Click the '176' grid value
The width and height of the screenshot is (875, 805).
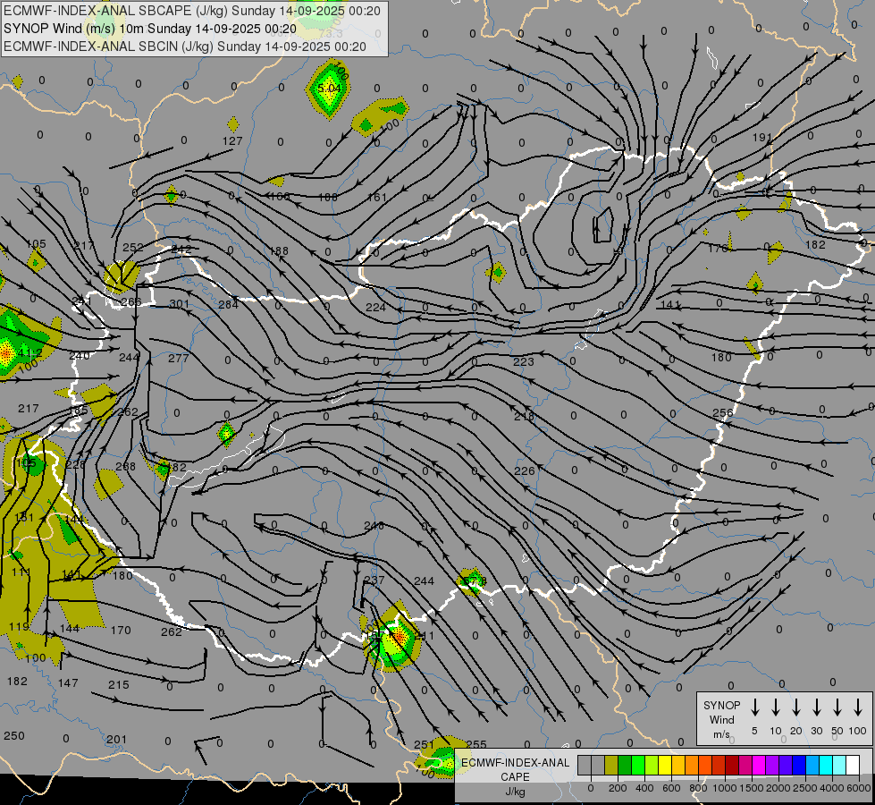click(719, 248)
